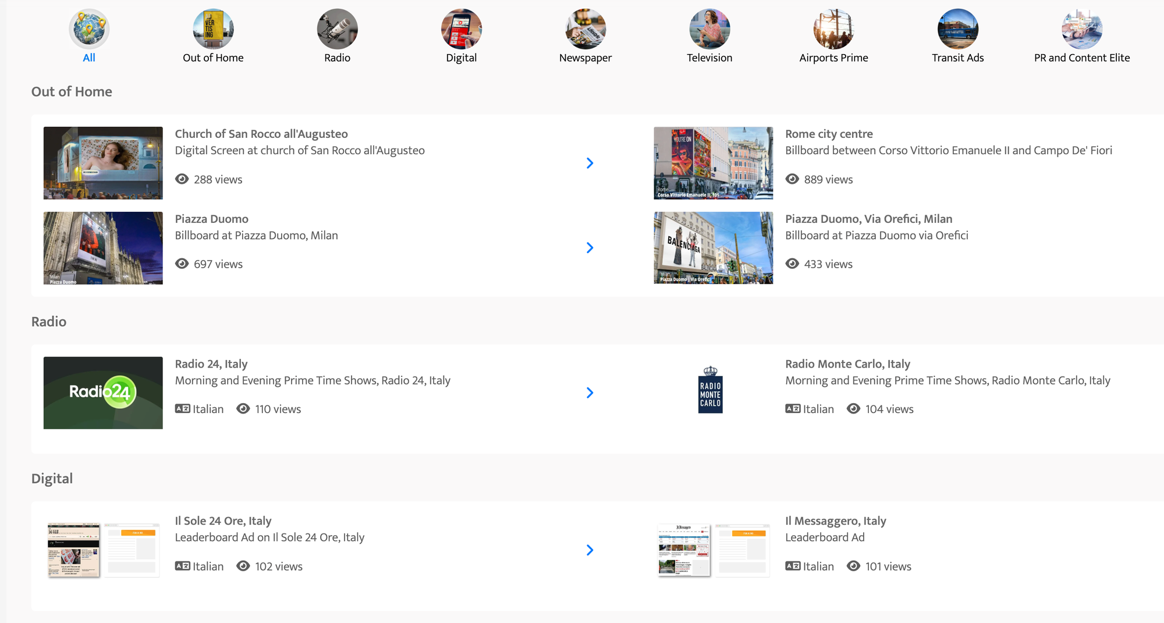Image resolution: width=1164 pixels, height=623 pixels.
Task: Open the Newspaper category icon
Action: 585,29
